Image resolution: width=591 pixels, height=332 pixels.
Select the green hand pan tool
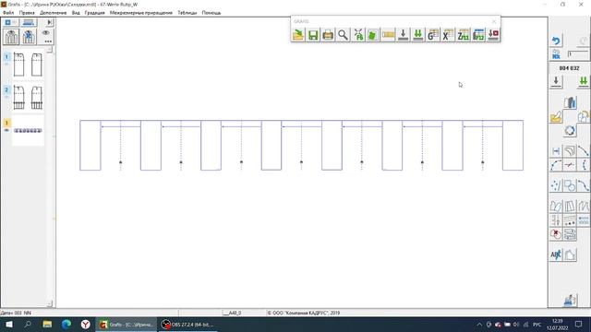(x=373, y=35)
